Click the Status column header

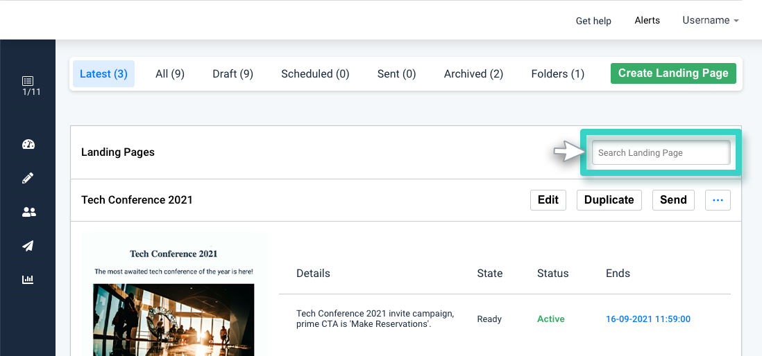click(x=552, y=273)
